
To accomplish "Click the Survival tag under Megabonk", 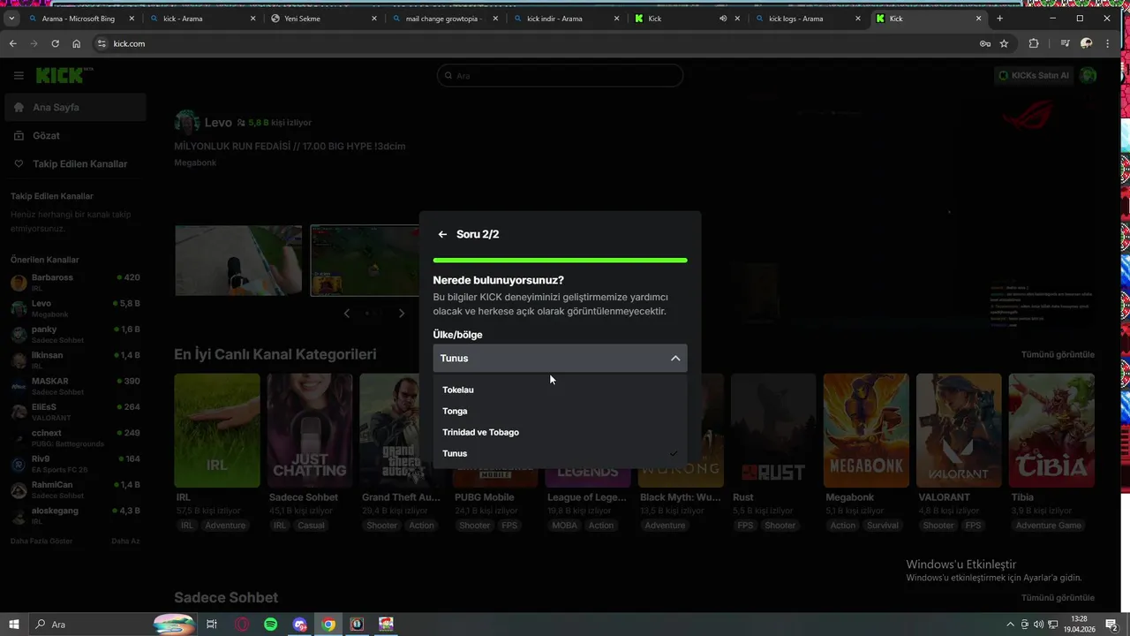I will pyautogui.click(x=882, y=526).
